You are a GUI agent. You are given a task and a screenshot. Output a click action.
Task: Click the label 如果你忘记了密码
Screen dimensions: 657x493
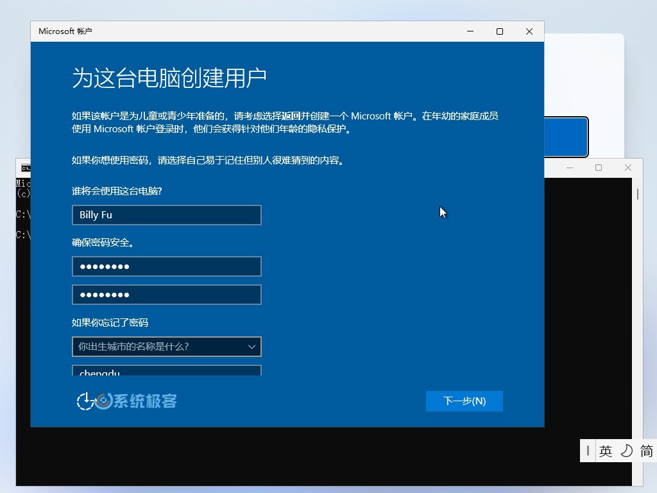click(110, 322)
